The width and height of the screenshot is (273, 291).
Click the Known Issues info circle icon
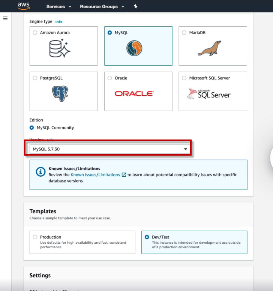tap(40, 172)
